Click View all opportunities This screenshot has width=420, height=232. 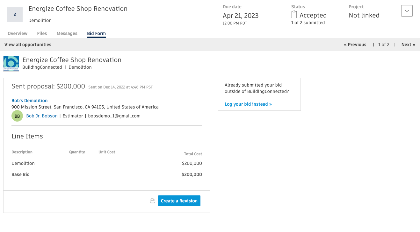point(28,45)
